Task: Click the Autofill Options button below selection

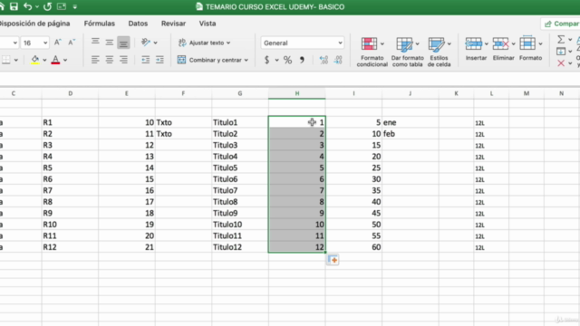Action: [x=333, y=260]
